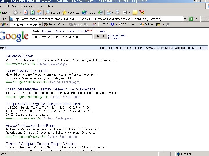This screenshot has height=156, width=209.
Task: Expand the address bar dropdown
Action: (185, 19)
